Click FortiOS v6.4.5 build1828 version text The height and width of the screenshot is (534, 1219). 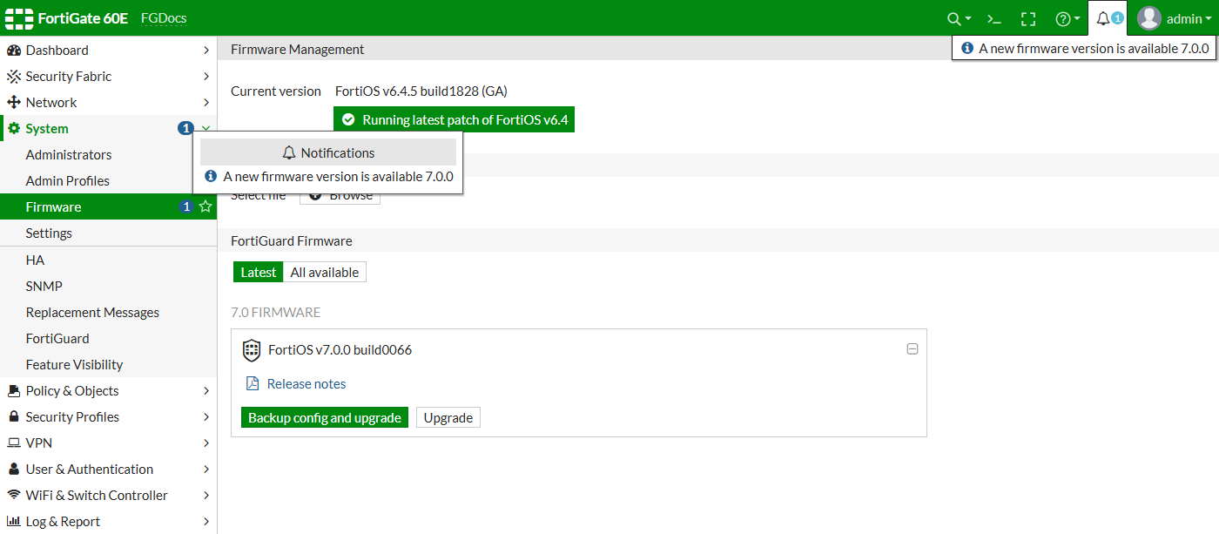(x=421, y=91)
